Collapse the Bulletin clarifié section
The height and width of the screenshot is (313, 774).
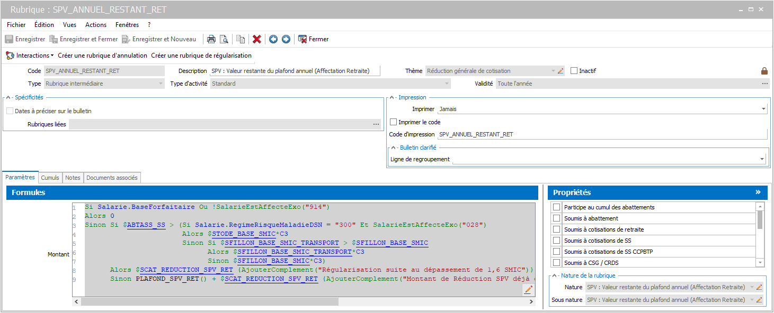(x=393, y=148)
